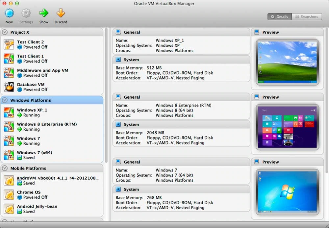
Task: Click the New virtual machine toolbar icon
Action: click(9, 13)
